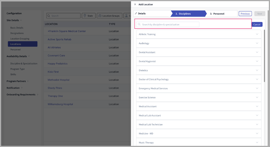Open the Williamsburg Hospital location link
Screen dimensions: 270x147
coord(60,104)
